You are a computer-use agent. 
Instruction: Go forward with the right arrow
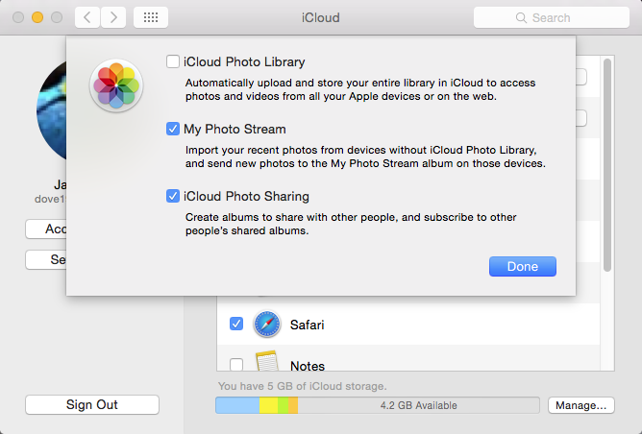point(113,17)
